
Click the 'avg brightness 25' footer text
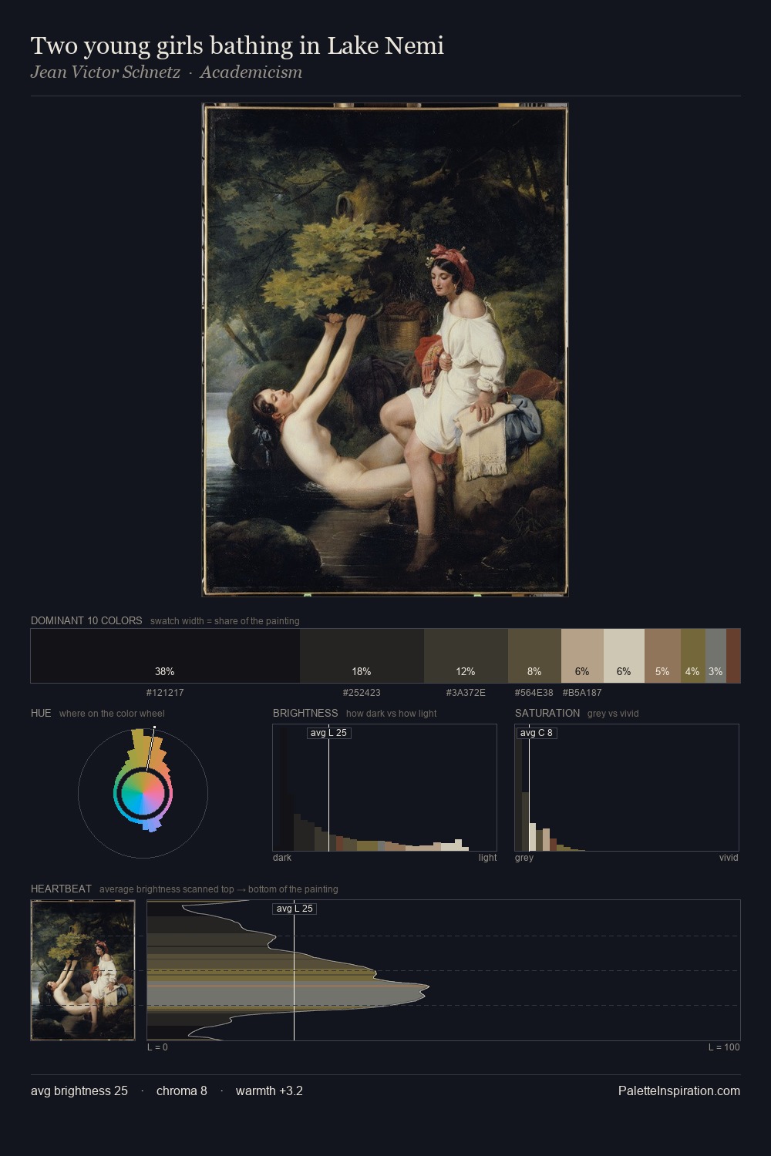[79, 1090]
